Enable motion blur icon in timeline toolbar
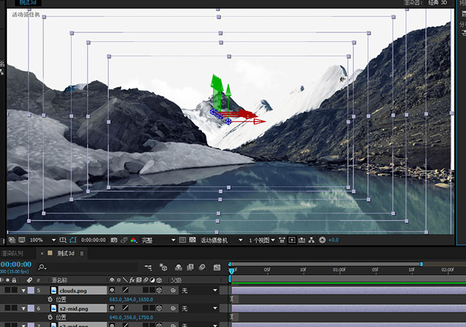Screen dimensions: 466x327 [202, 267]
